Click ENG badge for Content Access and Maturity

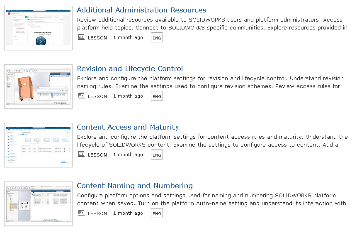pos(157,155)
